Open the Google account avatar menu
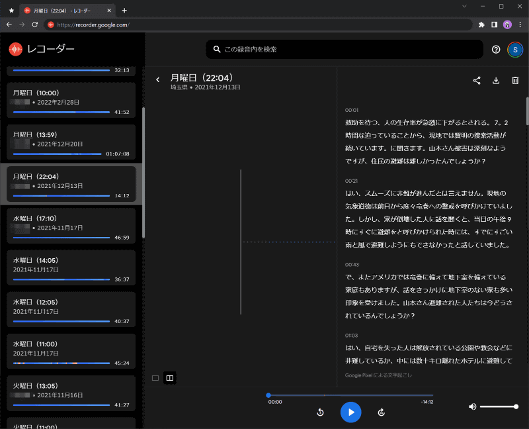The image size is (529, 429). tap(514, 49)
